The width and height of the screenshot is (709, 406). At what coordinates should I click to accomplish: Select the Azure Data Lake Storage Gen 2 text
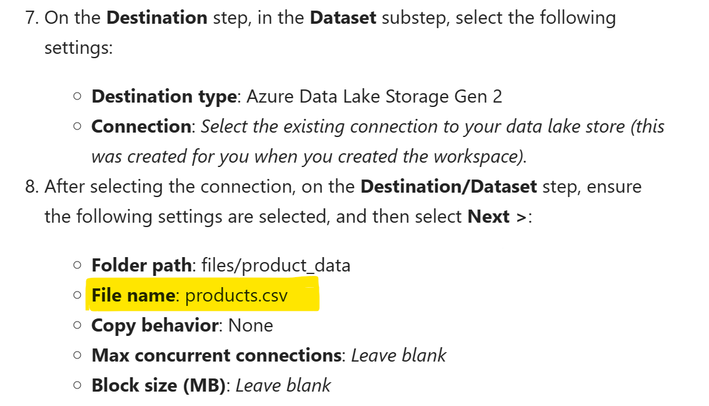pyautogui.click(x=375, y=96)
